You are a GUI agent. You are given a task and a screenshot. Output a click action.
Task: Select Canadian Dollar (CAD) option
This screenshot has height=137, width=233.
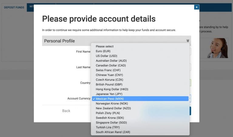click(140, 65)
